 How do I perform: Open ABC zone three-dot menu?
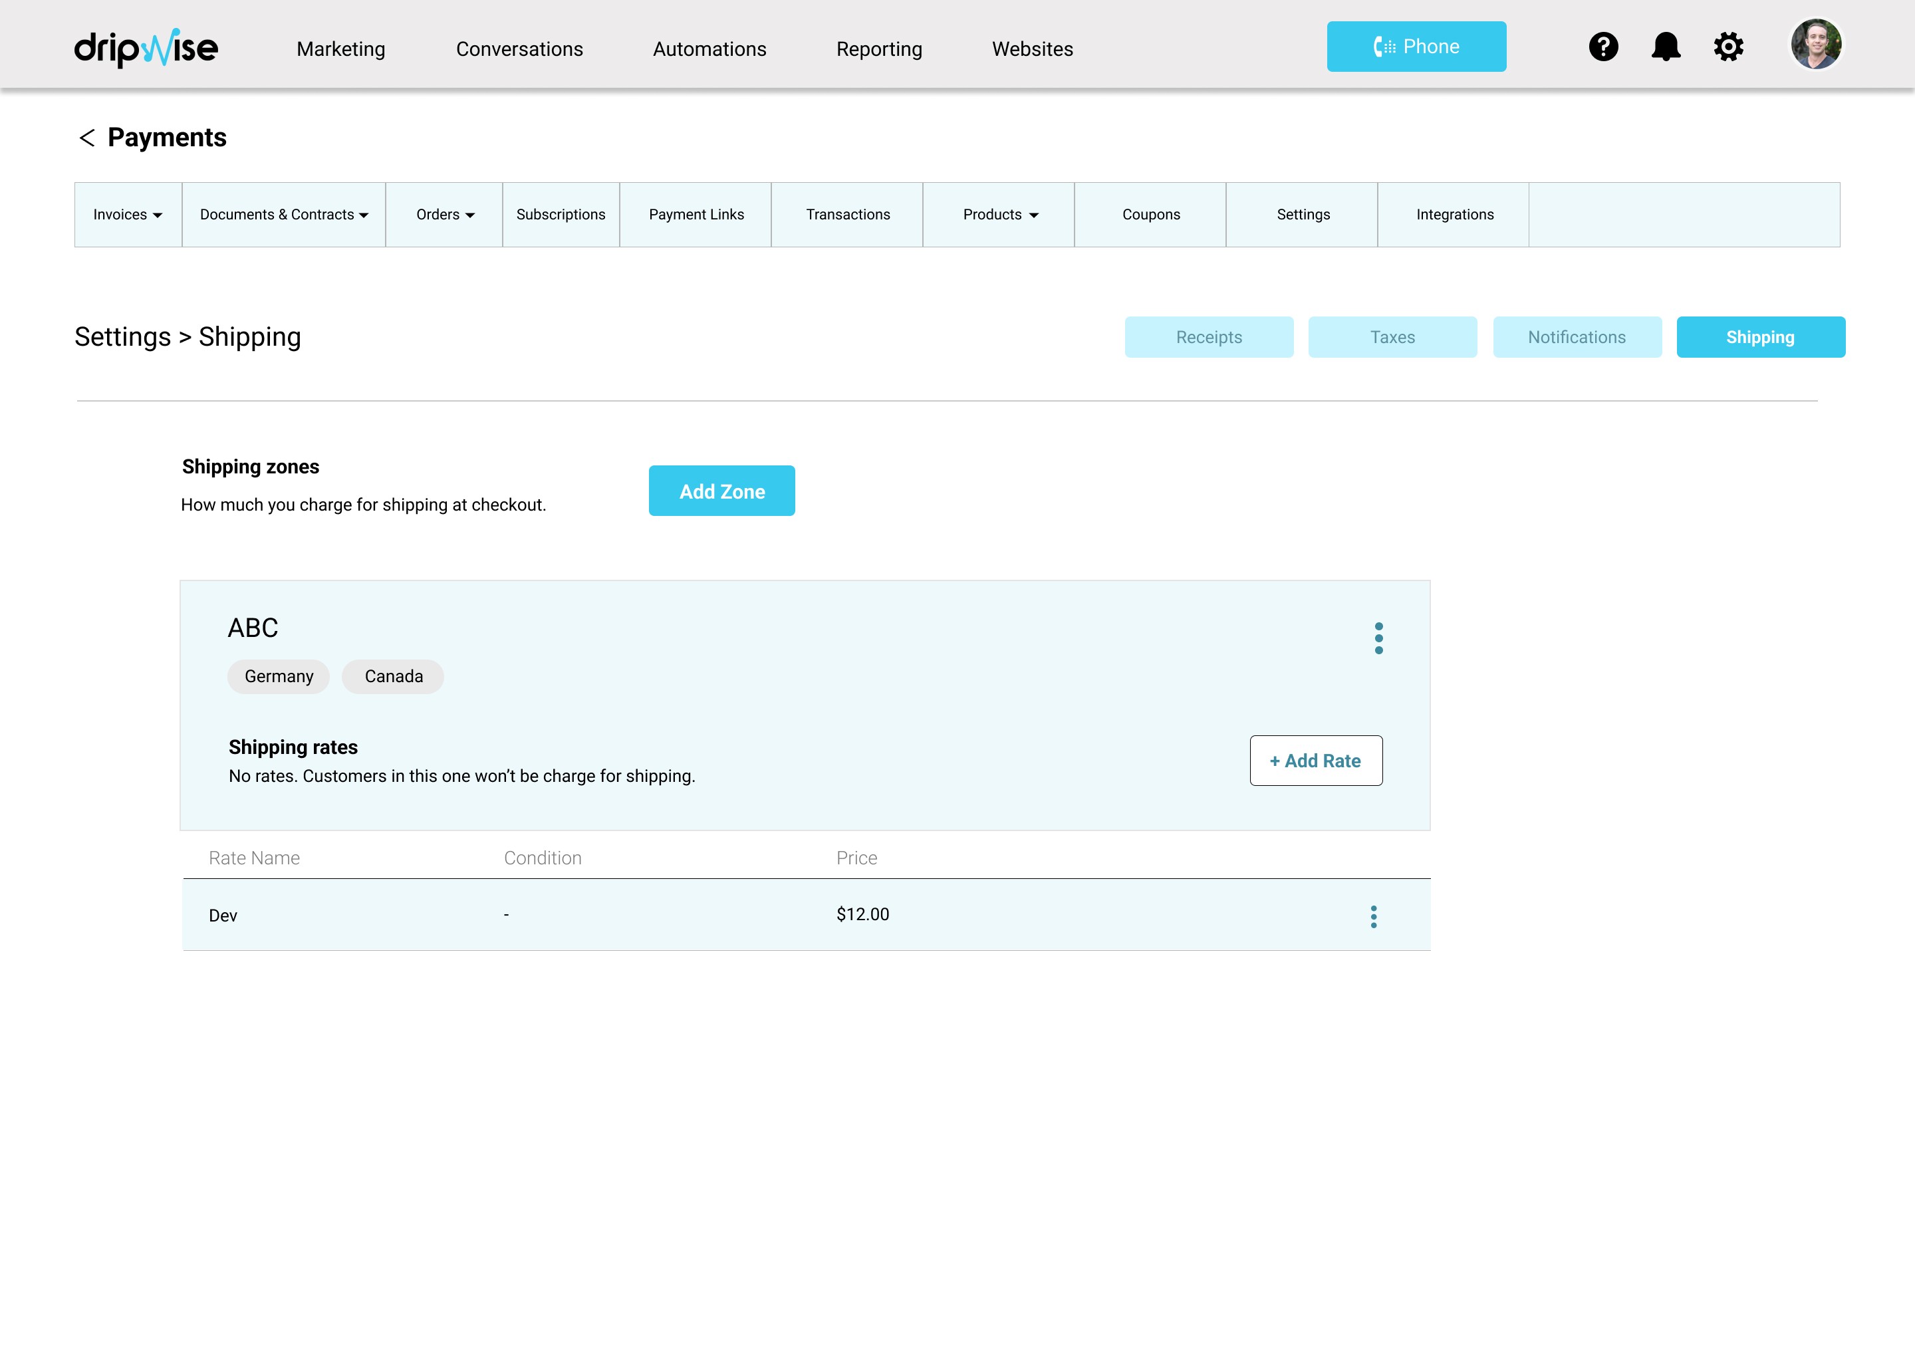(1378, 638)
